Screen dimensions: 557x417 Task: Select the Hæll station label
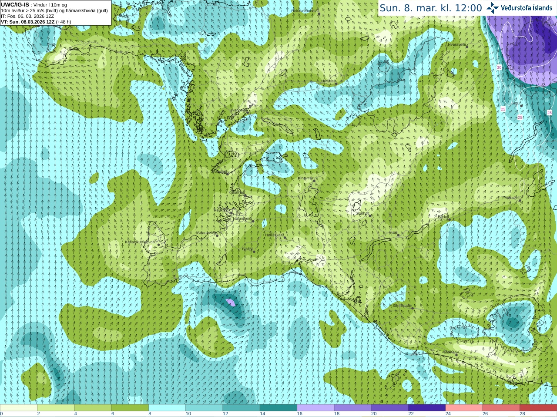(x=393, y=232)
